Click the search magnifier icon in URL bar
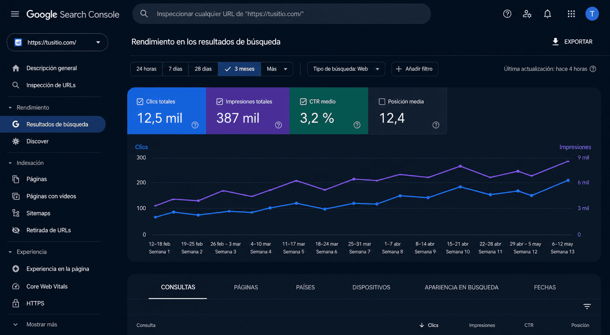This screenshot has width=610, height=335. (x=144, y=14)
